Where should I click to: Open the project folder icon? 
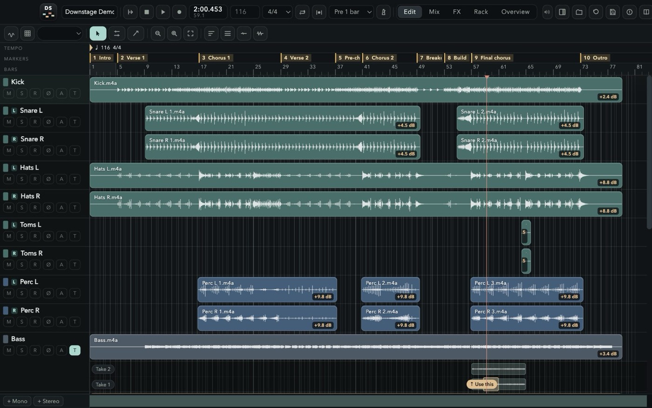[x=579, y=12]
